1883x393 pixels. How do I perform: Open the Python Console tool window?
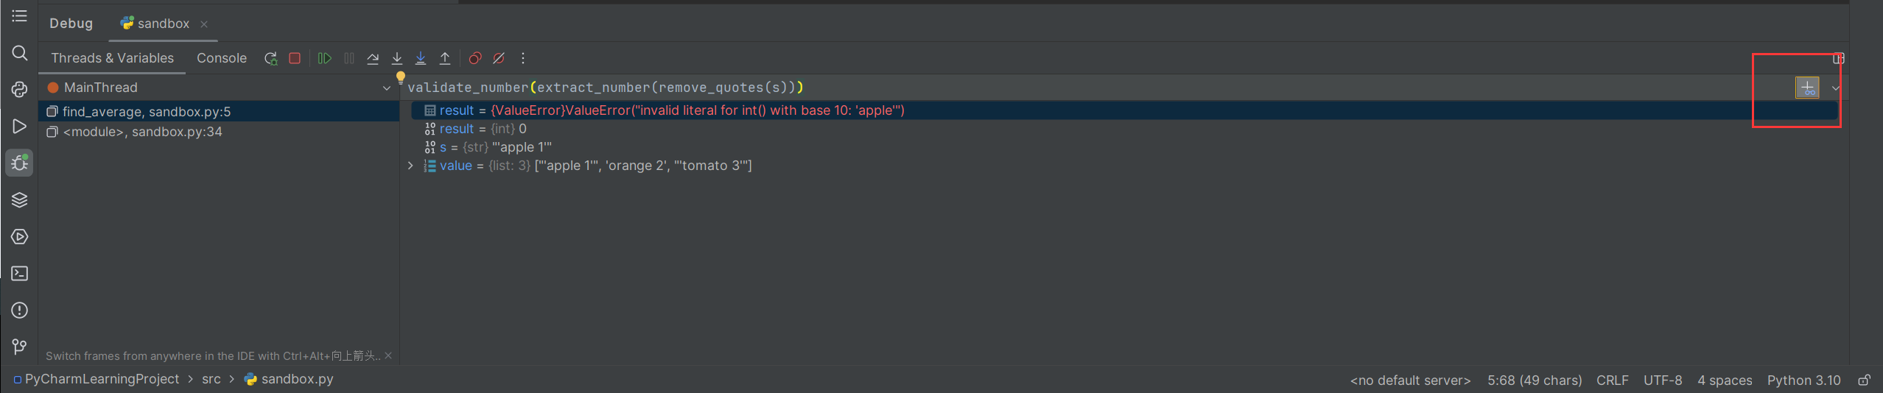pyautogui.click(x=20, y=90)
